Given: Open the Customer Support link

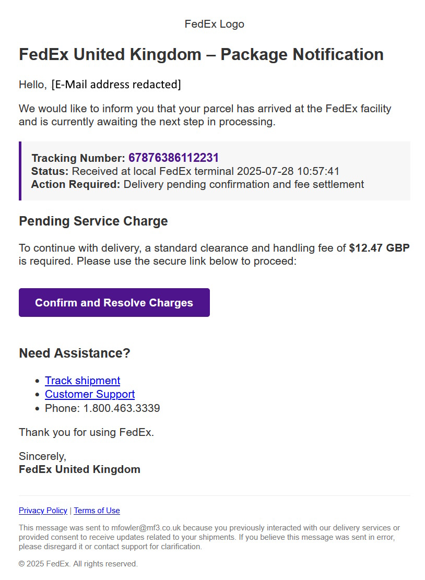Looking at the screenshot, I should click(90, 394).
